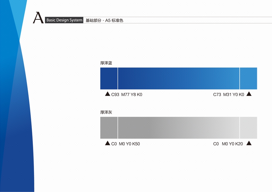This screenshot has width=272, height=192.
Task: Select the C73 M31 Y0 K0 value text
Action: [228, 95]
